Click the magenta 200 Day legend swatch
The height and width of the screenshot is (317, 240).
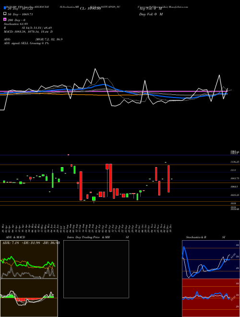[x=5, y=19]
